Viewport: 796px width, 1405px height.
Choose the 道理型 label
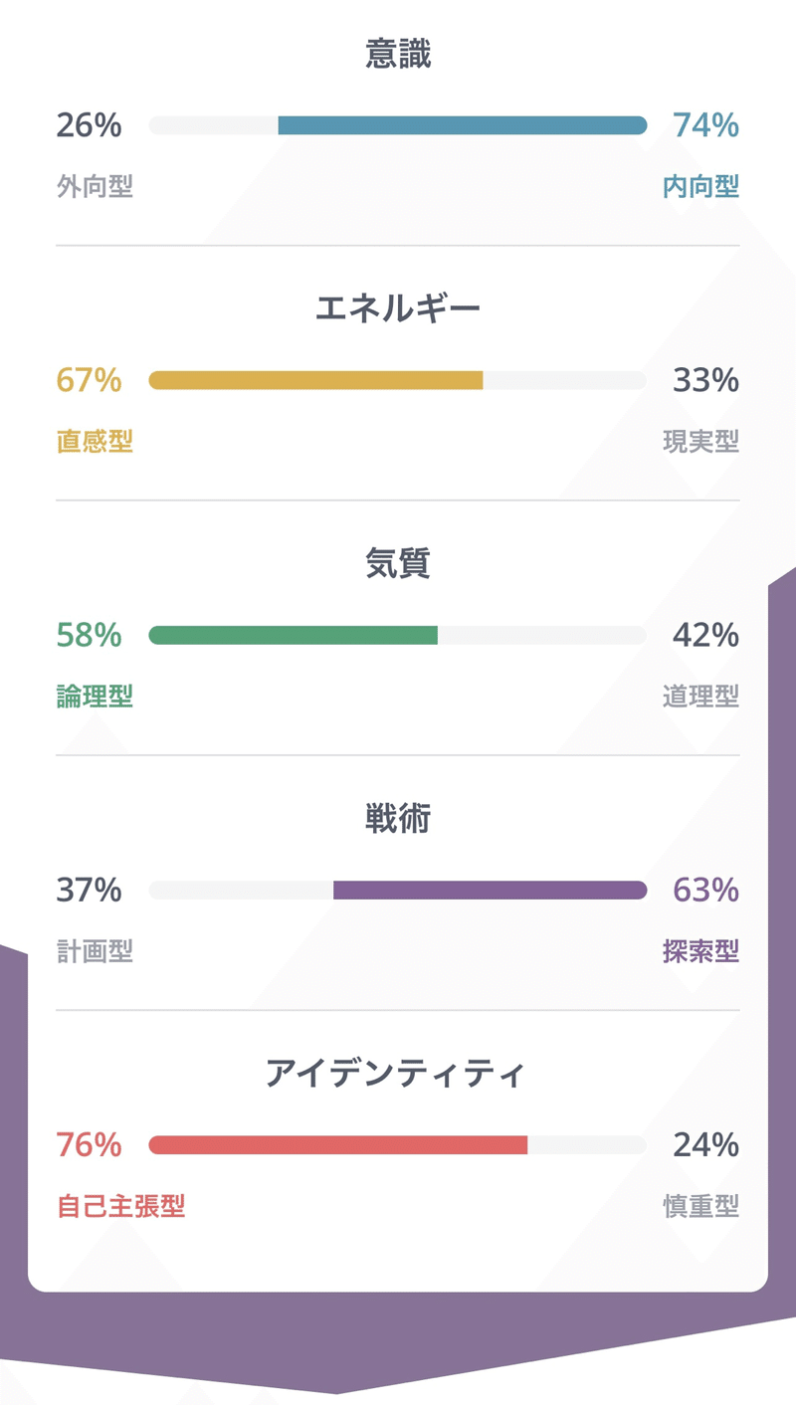click(700, 697)
